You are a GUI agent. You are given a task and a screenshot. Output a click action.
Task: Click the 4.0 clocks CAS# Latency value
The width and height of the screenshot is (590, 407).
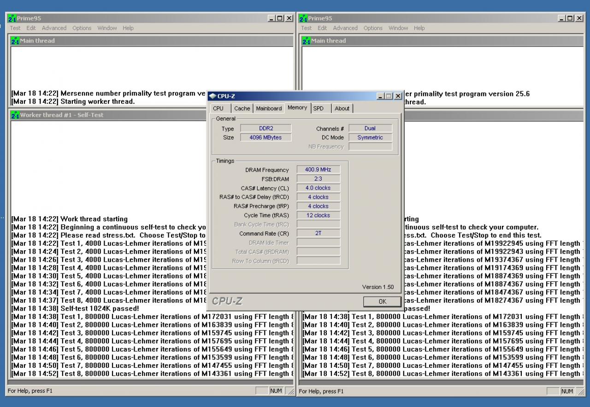point(318,188)
